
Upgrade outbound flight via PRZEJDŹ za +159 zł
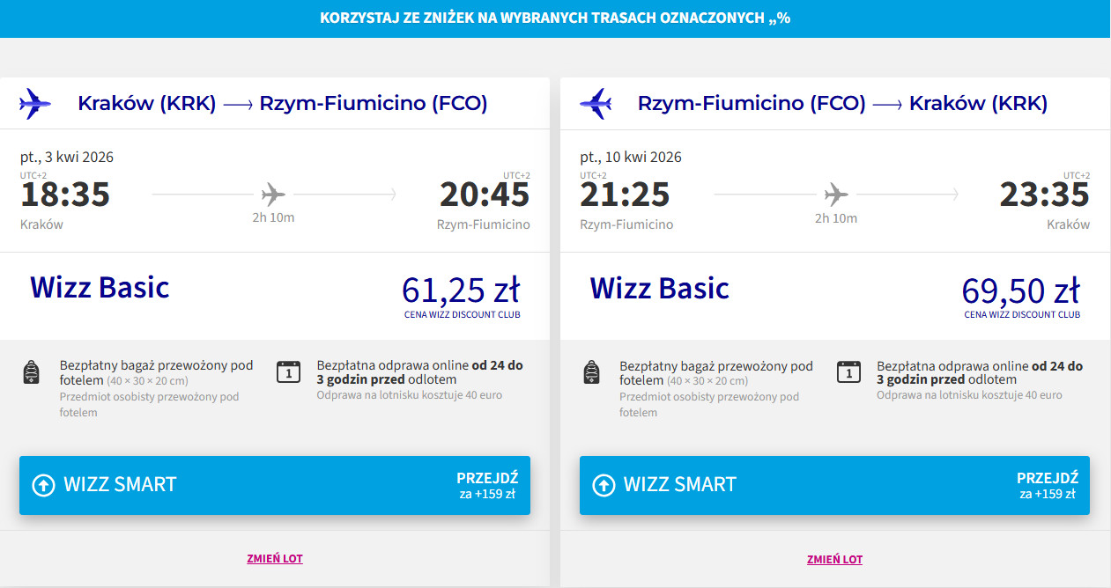point(486,485)
